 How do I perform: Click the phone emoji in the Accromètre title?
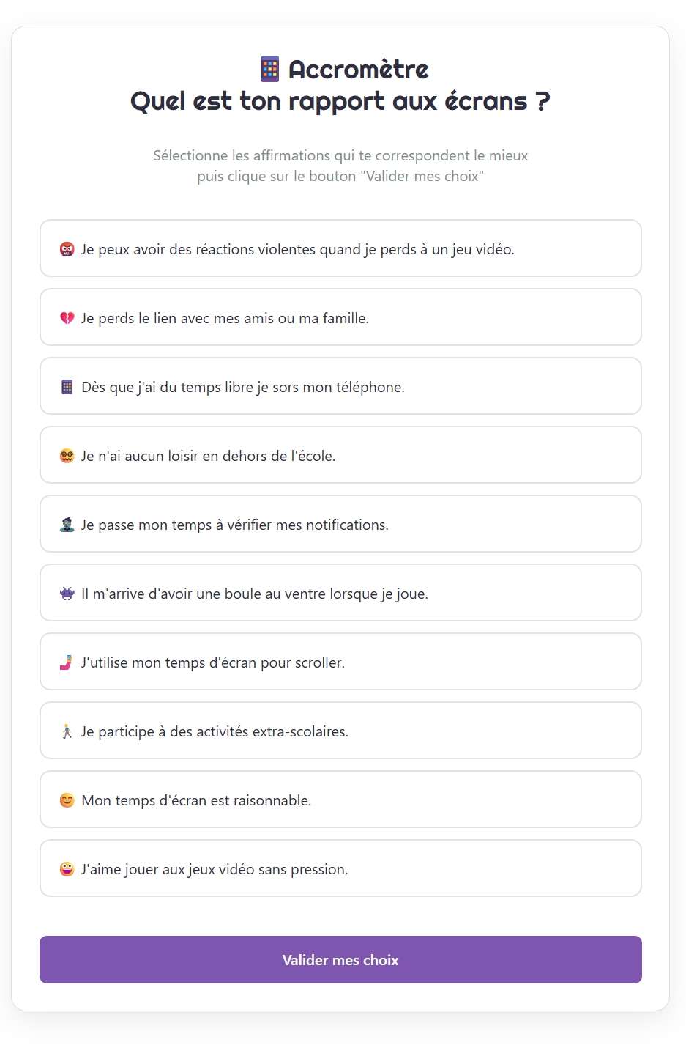coord(269,68)
